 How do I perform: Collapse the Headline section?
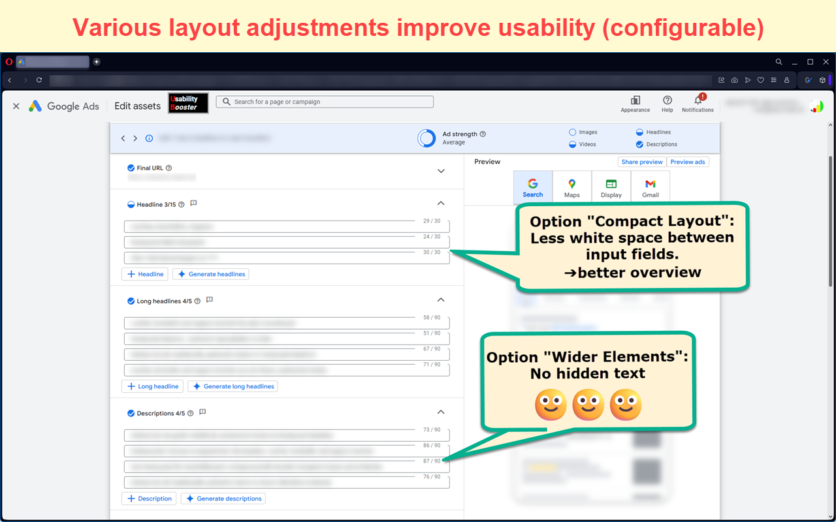(441, 203)
